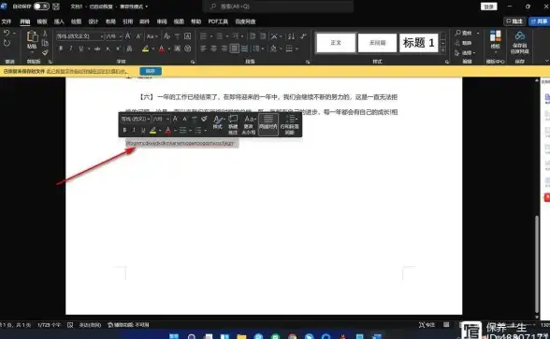The width and height of the screenshot is (550, 339).
Task: Open the ribbon font name combo box
Action: click(x=80, y=36)
